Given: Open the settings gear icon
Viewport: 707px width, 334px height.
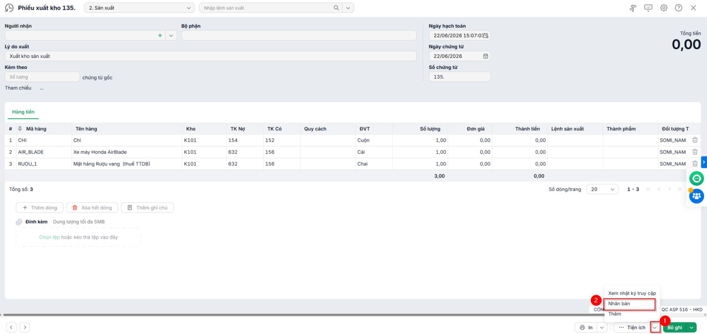Looking at the screenshot, I should click(664, 8).
